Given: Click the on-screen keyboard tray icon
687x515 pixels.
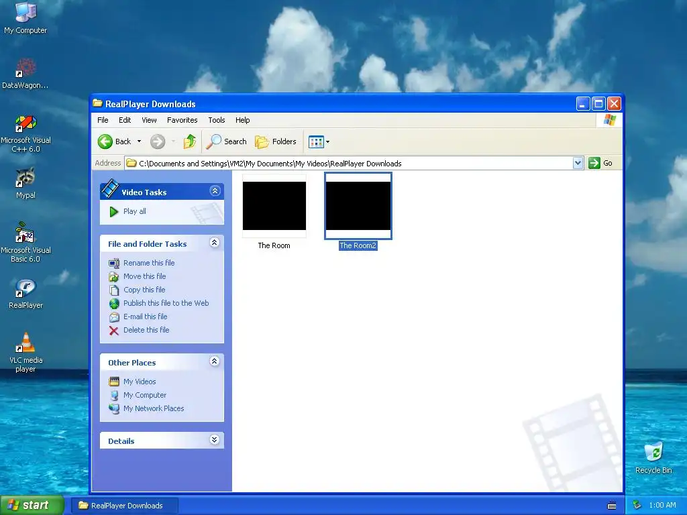Looking at the screenshot, I should [x=612, y=506].
